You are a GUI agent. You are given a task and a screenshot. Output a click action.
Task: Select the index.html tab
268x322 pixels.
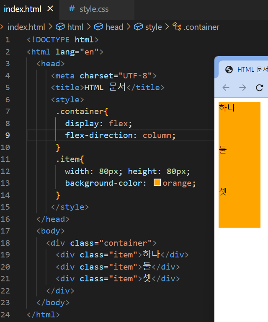click(23, 9)
